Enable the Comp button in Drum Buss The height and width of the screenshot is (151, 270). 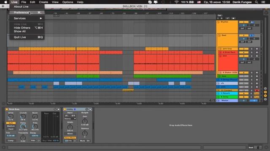11,141
